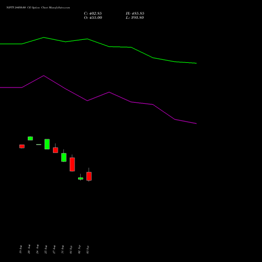Image resolution: width=262 pixels, height=262 pixels.
Task: Click the 24 Aug date axis label
Action: 37,249
